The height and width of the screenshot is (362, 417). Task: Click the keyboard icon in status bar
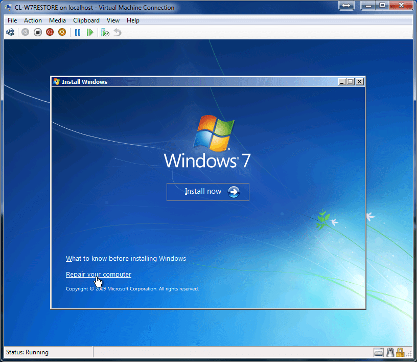click(379, 352)
